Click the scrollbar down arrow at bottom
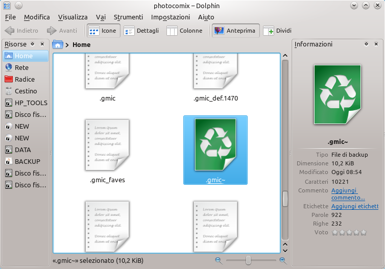 point(285,251)
